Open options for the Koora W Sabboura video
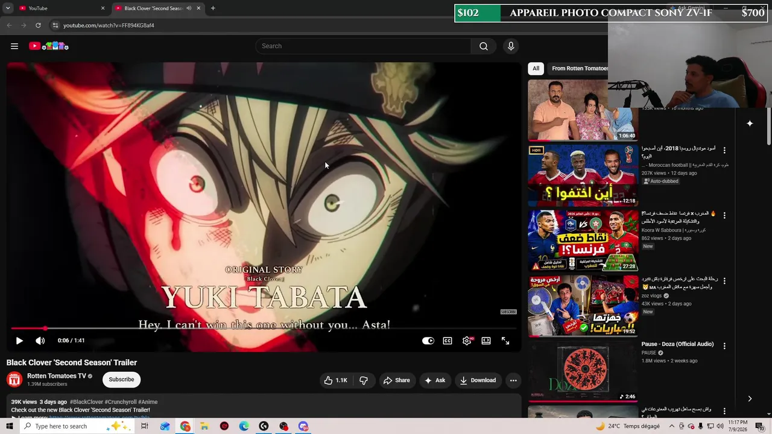The image size is (772, 434). [x=724, y=215]
